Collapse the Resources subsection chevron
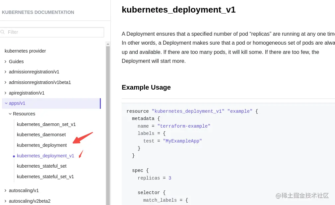Viewport: 335px width, 205px height. tap(10, 114)
